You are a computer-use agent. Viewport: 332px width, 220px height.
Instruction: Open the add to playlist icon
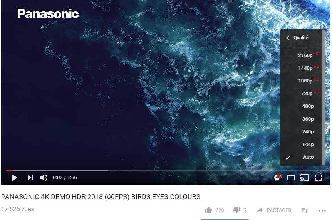(x=305, y=210)
